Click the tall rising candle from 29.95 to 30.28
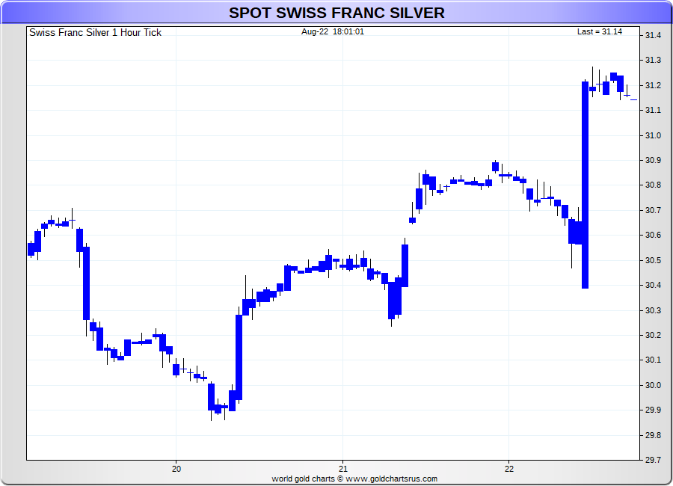The width and height of the screenshot is (673, 486). 239,357
